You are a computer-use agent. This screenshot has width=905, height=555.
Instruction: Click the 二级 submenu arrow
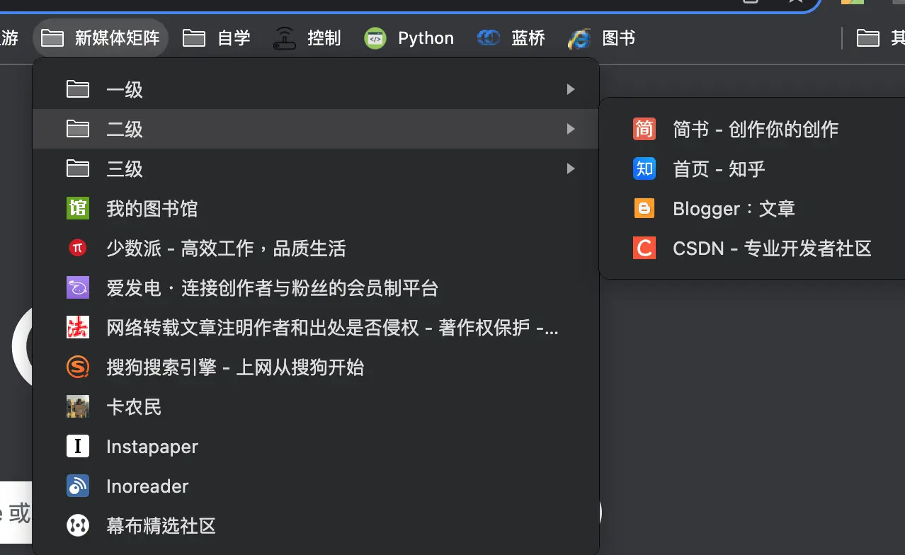click(x=571, y=129)
